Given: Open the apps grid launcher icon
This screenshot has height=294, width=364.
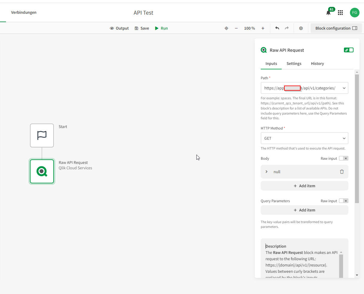Looking at the screenshot, I should pos(340,13).
